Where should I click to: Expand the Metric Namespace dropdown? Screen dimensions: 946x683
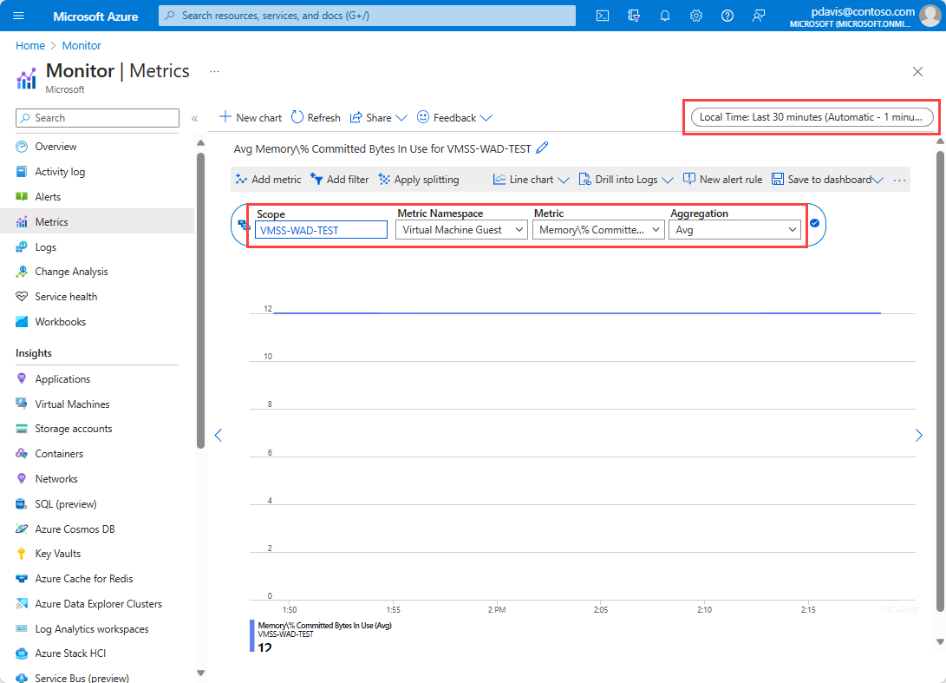point(463,230)
